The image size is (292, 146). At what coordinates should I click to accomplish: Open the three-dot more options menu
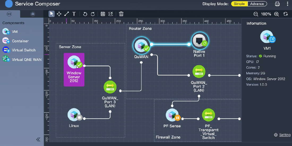point(287,4)
